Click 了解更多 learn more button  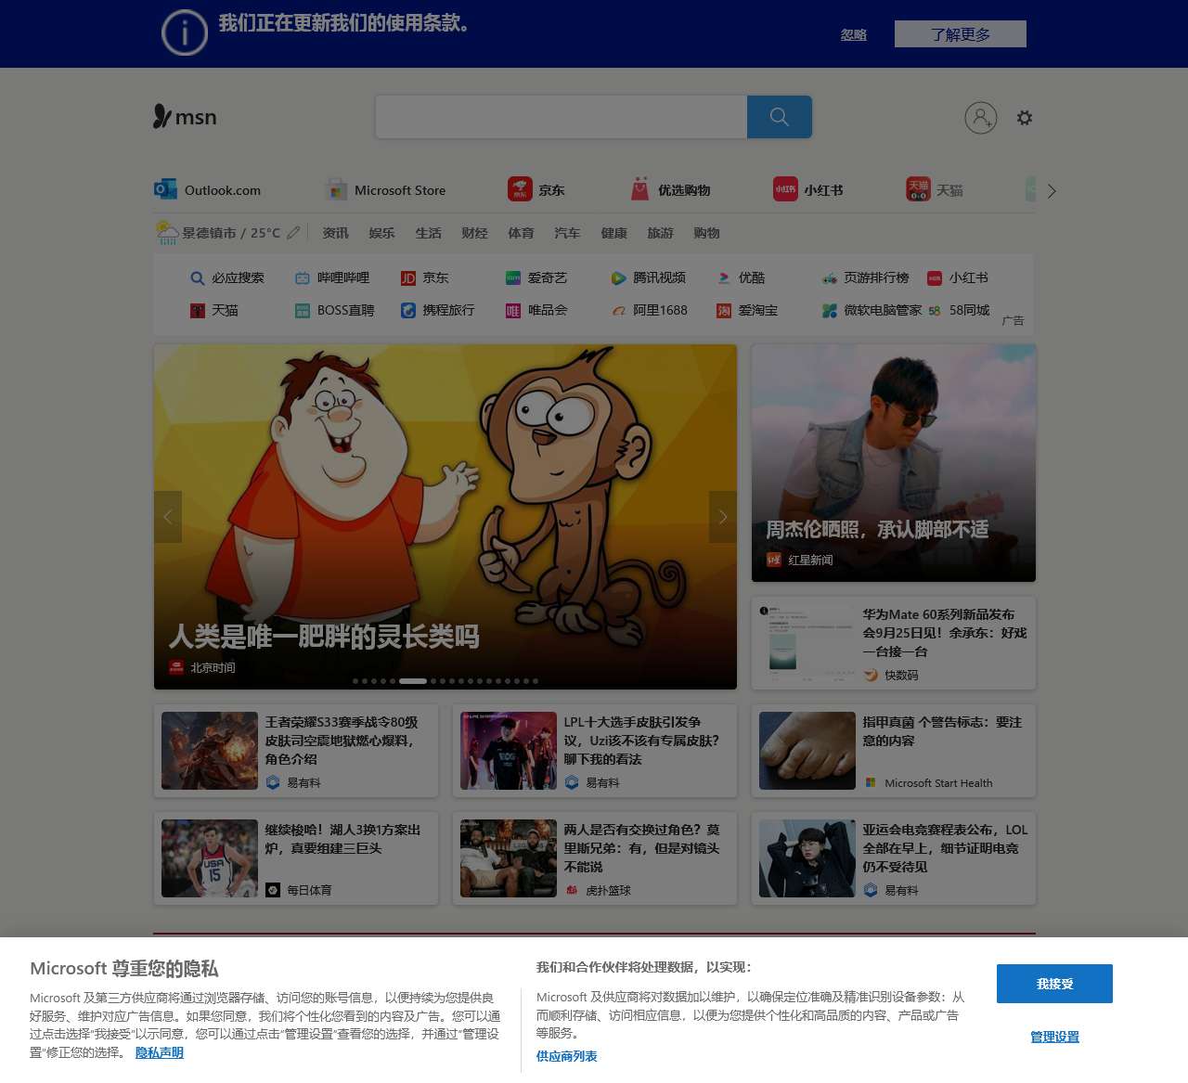coord(961,34)
